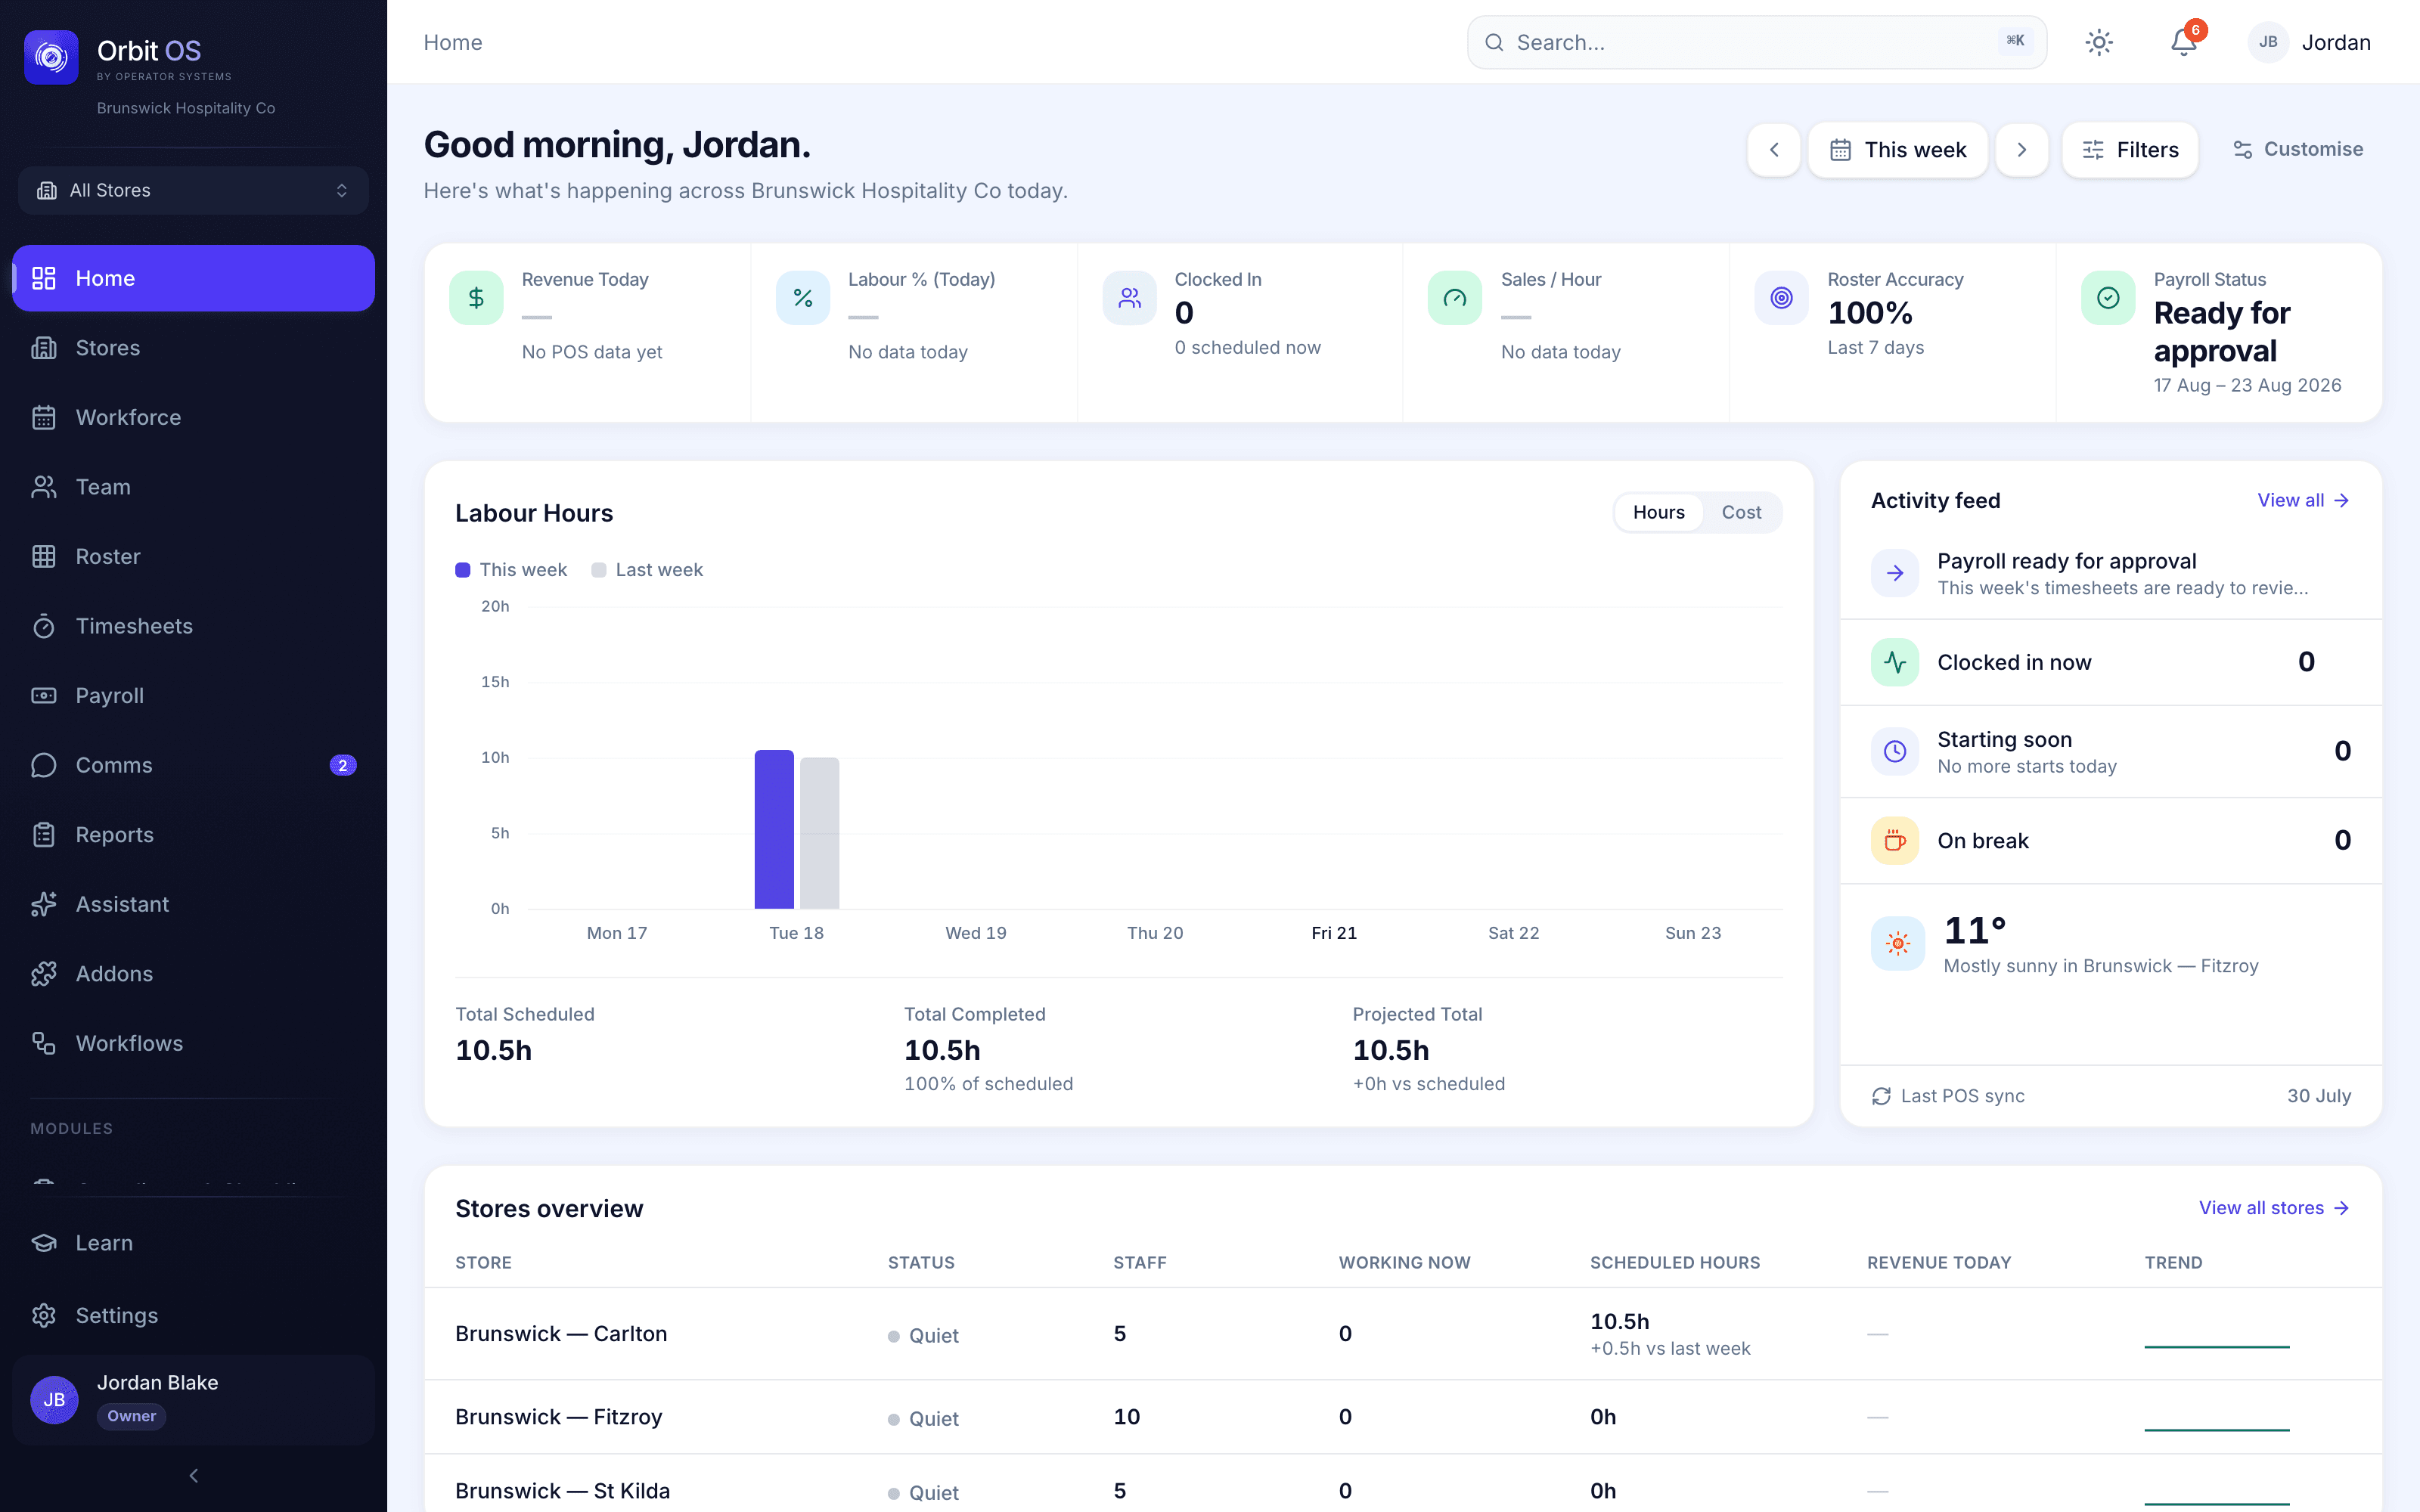Click the Roster Accuracy target icon
2420x1512 pixels.
point(1781,298)
